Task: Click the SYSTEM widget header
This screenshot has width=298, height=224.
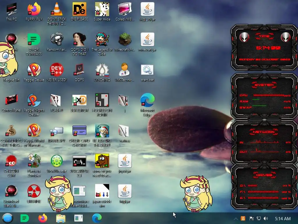Action: (x=264, y=85)
